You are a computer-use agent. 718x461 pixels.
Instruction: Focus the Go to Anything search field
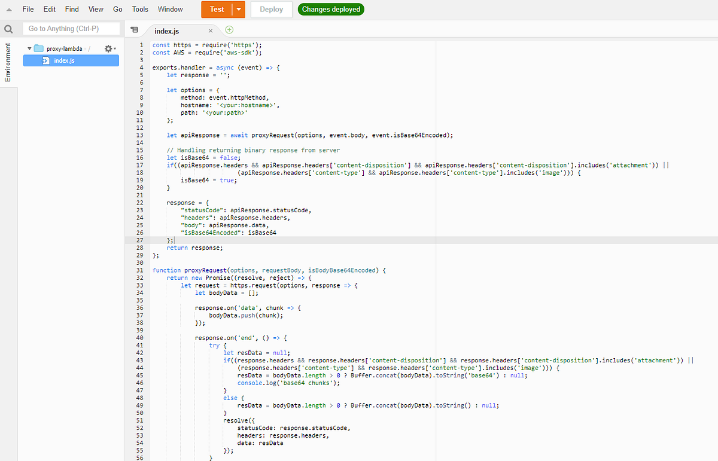click(x=71, y=29)
